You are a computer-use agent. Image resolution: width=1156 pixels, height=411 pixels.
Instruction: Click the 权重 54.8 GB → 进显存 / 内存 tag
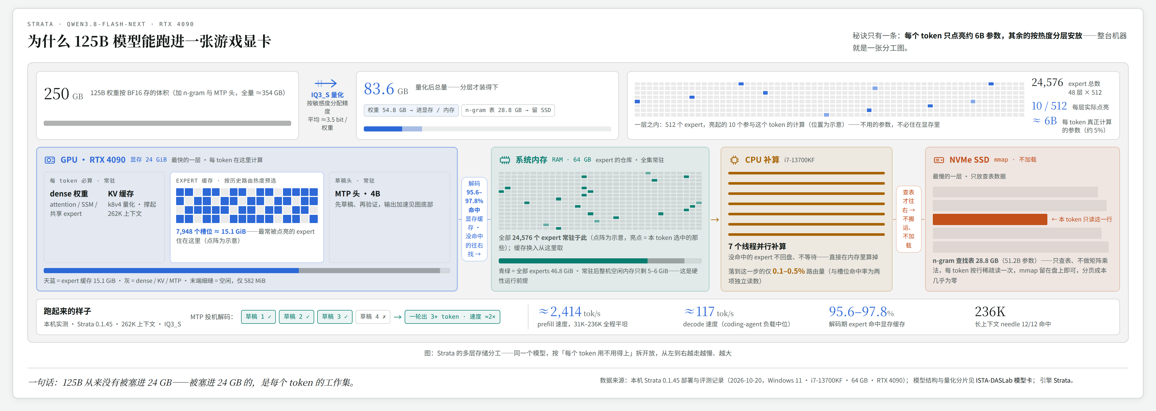[411, 110]
